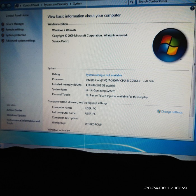196x196 pixels.
Task: Open Windows Update link
Action: [16, 115]
